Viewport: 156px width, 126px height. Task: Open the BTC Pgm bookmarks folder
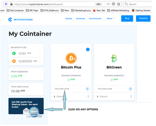tap(32, 10)
